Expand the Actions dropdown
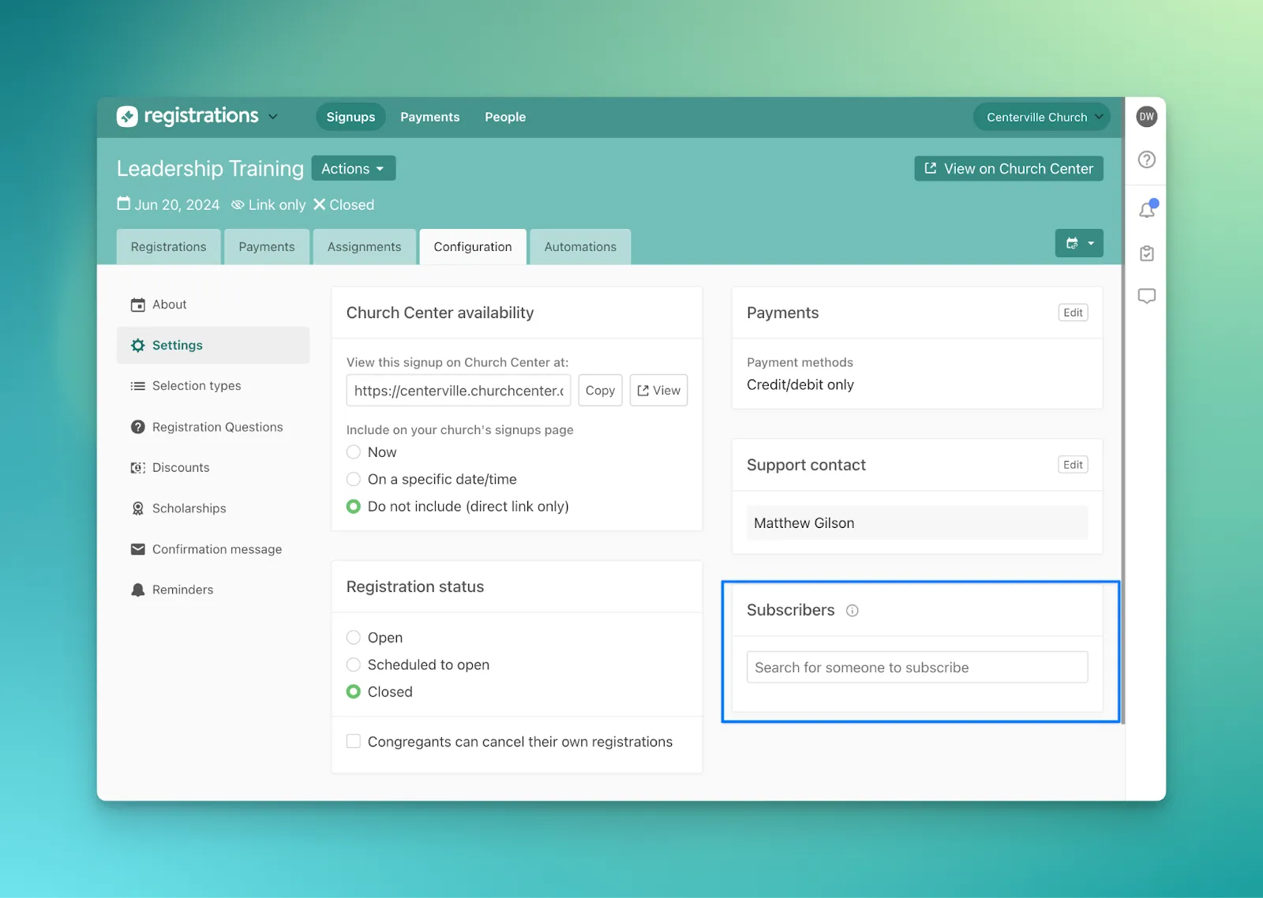Screen dimensions: 1263x898 [x=353, y=169]
